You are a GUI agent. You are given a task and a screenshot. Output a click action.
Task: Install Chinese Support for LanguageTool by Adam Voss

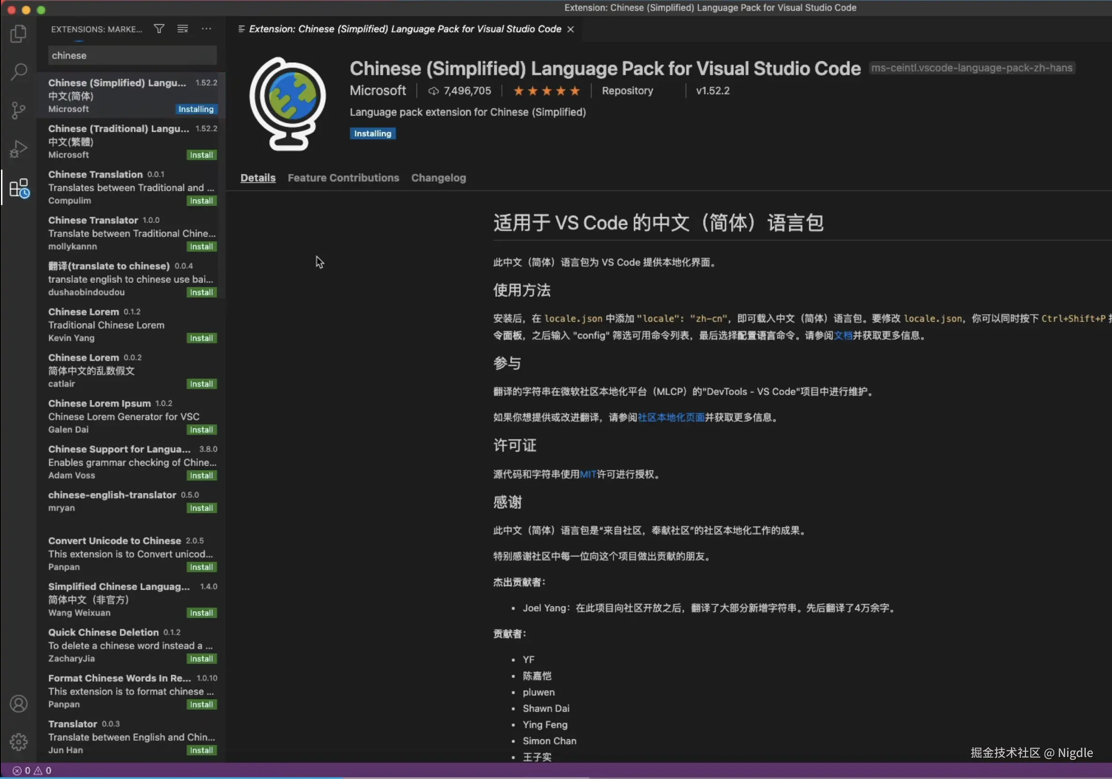(201, 476)
